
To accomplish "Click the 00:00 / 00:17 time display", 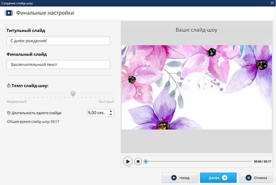I will [x=263, y=161].
